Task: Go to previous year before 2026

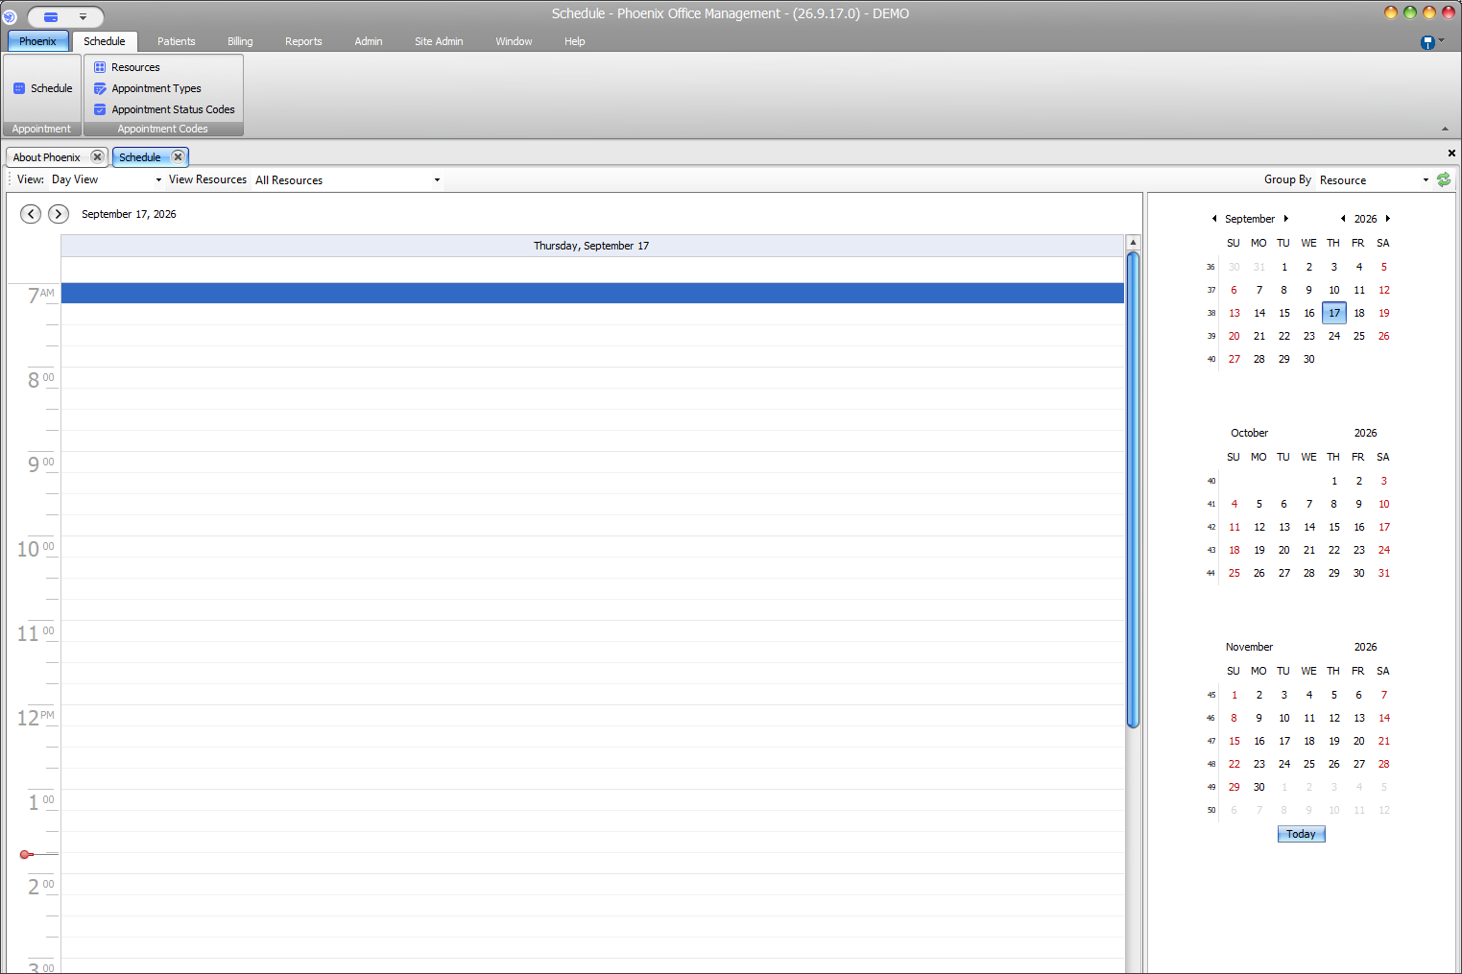Action: [1343, 219]
